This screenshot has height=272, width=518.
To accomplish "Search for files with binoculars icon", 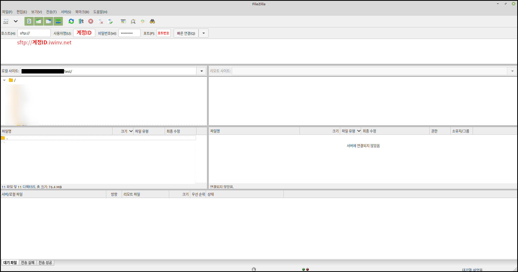I will pos(152,21).
